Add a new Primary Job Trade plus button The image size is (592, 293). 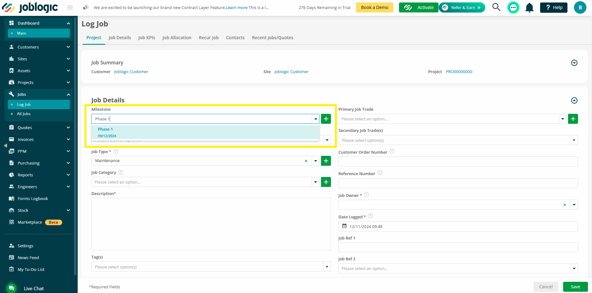573,119
